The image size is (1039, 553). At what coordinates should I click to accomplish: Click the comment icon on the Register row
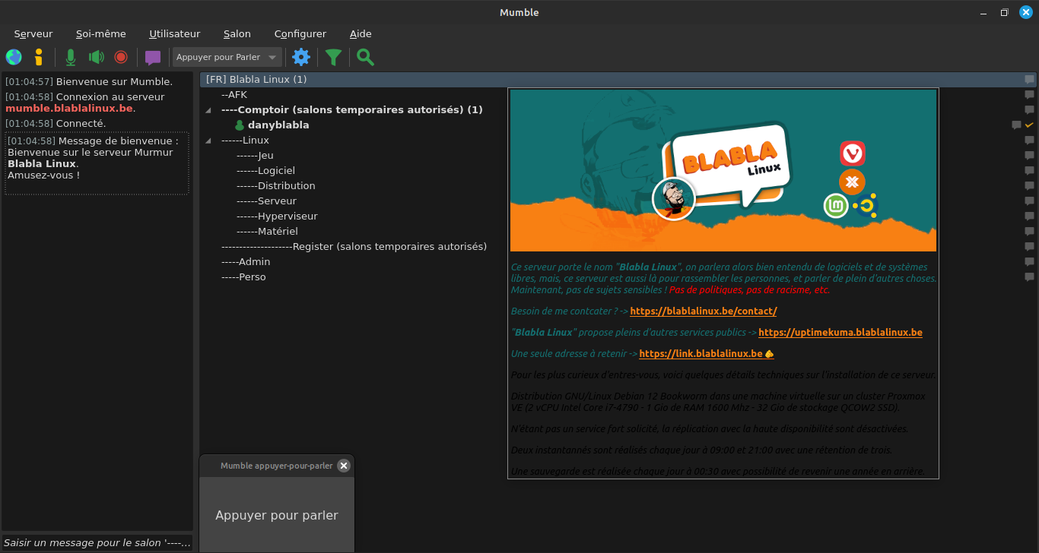click(x=1029, y=247)
